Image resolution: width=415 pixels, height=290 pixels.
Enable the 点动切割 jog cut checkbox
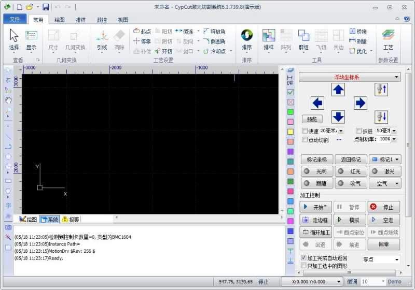click(305, 139)
